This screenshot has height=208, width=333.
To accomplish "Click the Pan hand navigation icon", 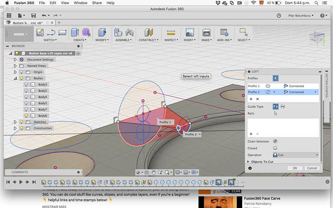I will (x=153, y=172).
